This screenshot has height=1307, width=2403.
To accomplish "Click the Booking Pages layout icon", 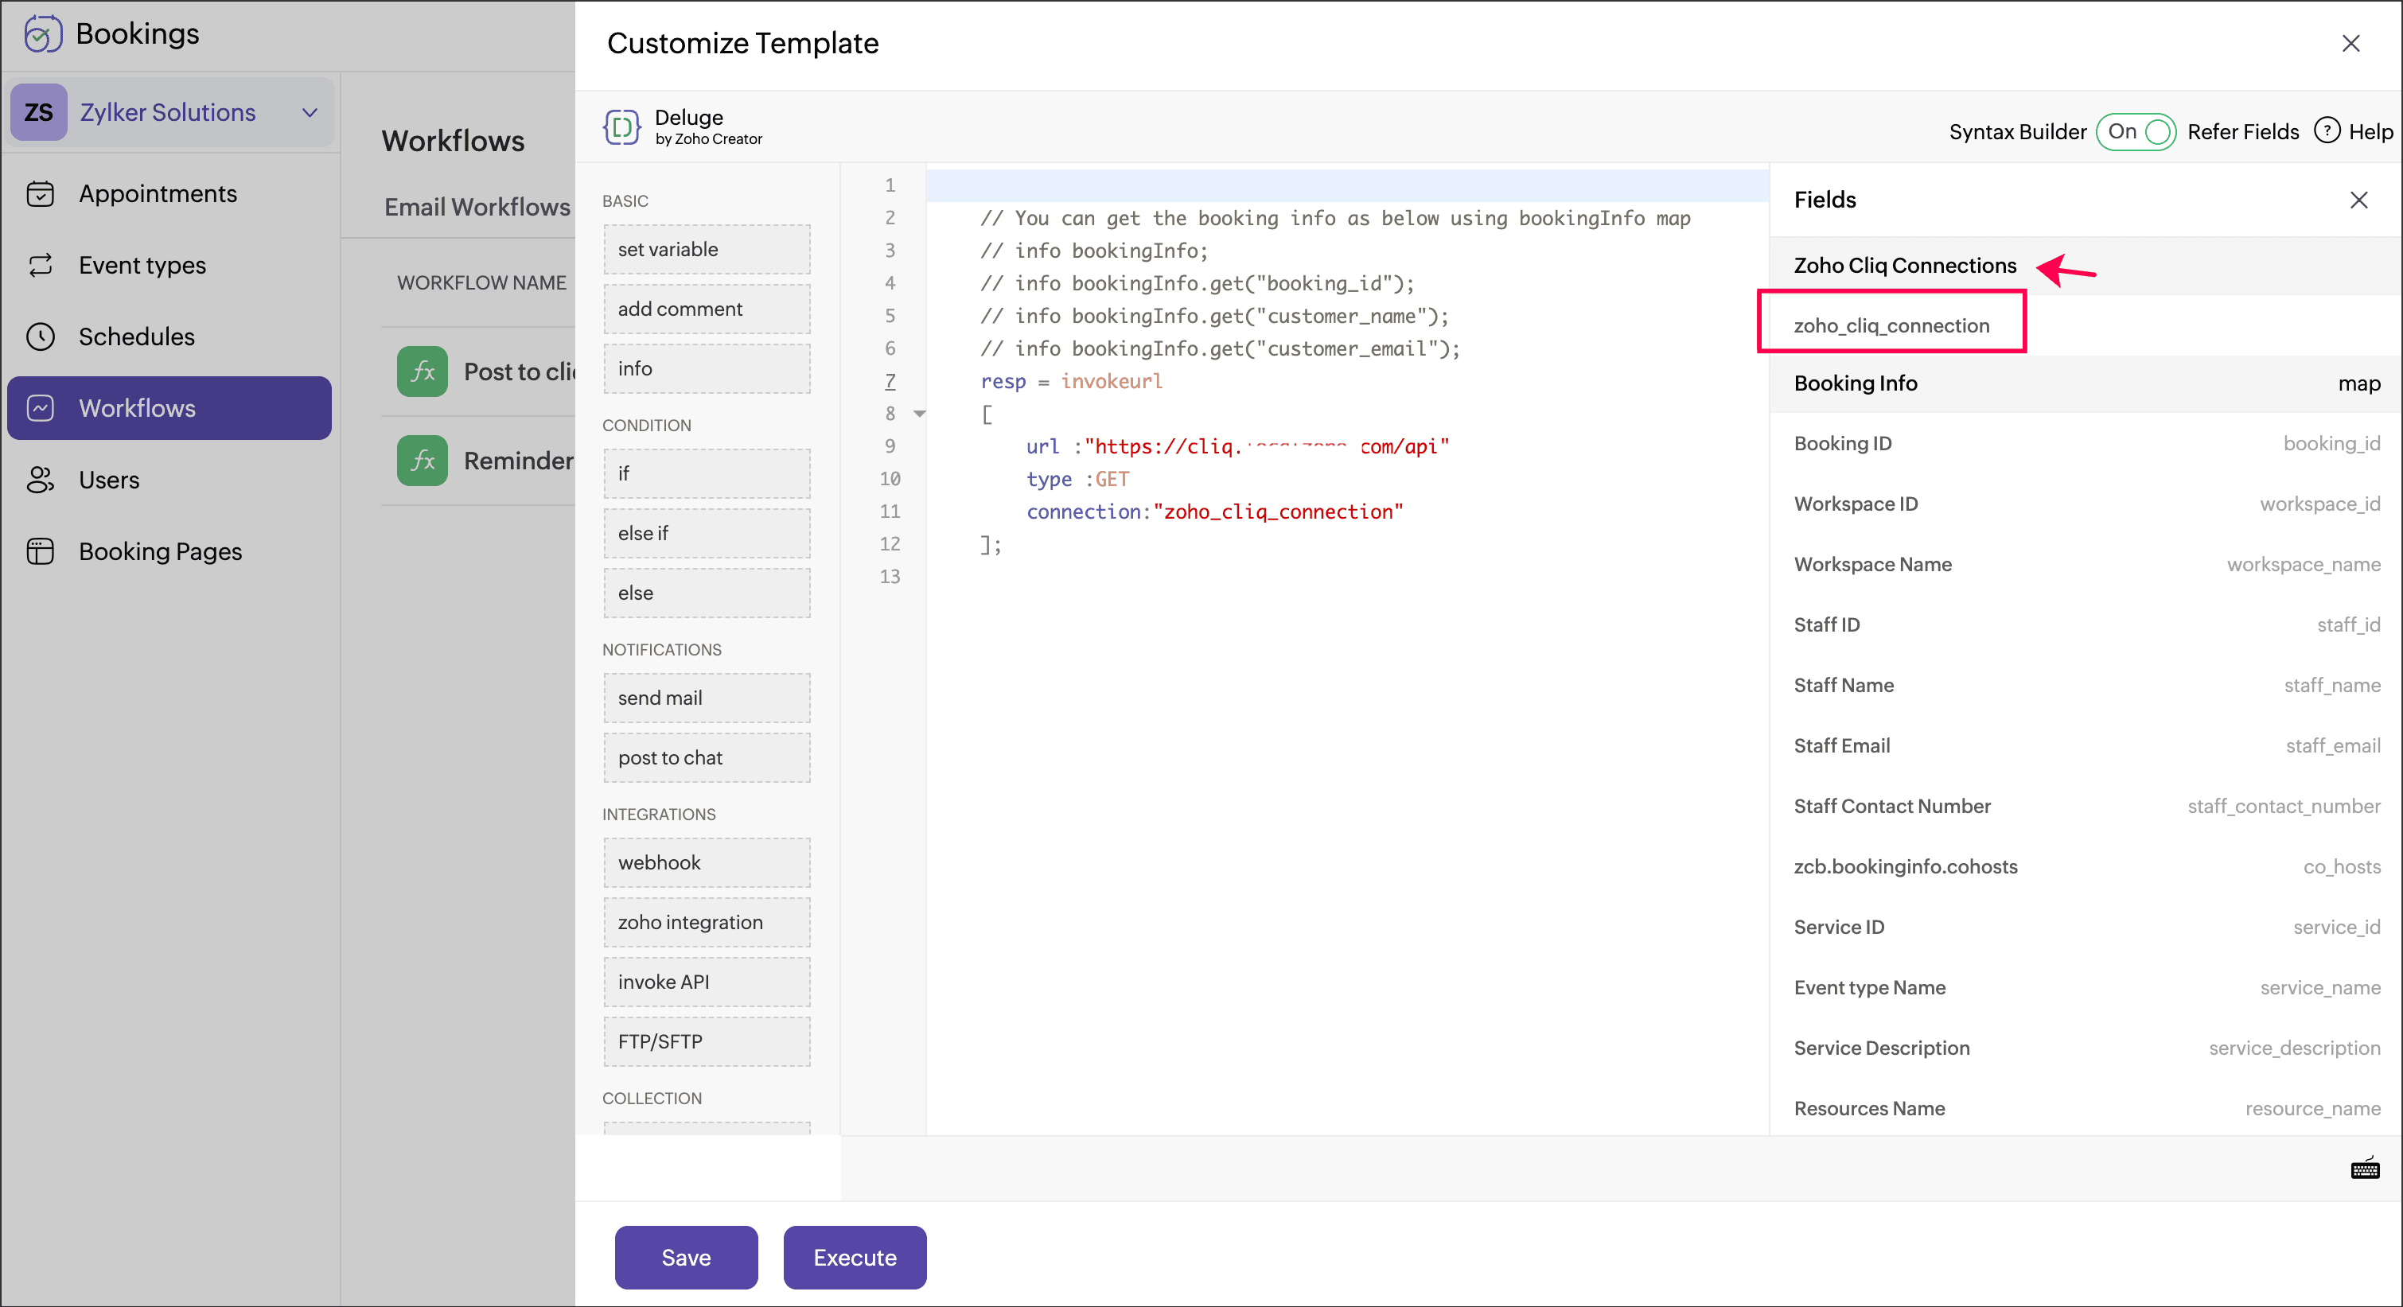I will tap(40, 551).
